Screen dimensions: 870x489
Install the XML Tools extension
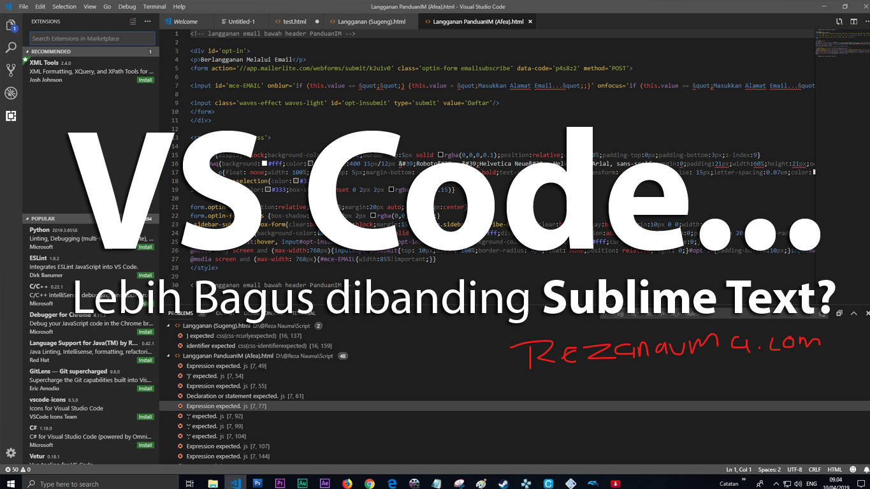click(145, 80)
